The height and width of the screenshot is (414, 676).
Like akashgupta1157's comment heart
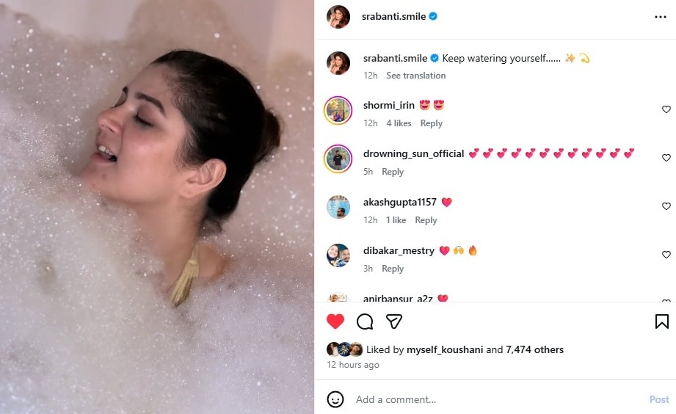point(666,206)
